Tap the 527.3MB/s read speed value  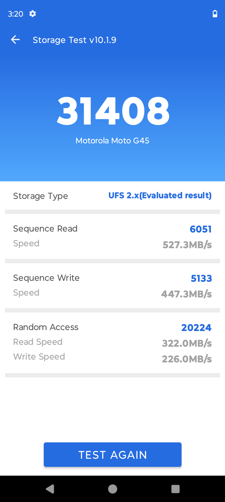click(x=187, y=245)
